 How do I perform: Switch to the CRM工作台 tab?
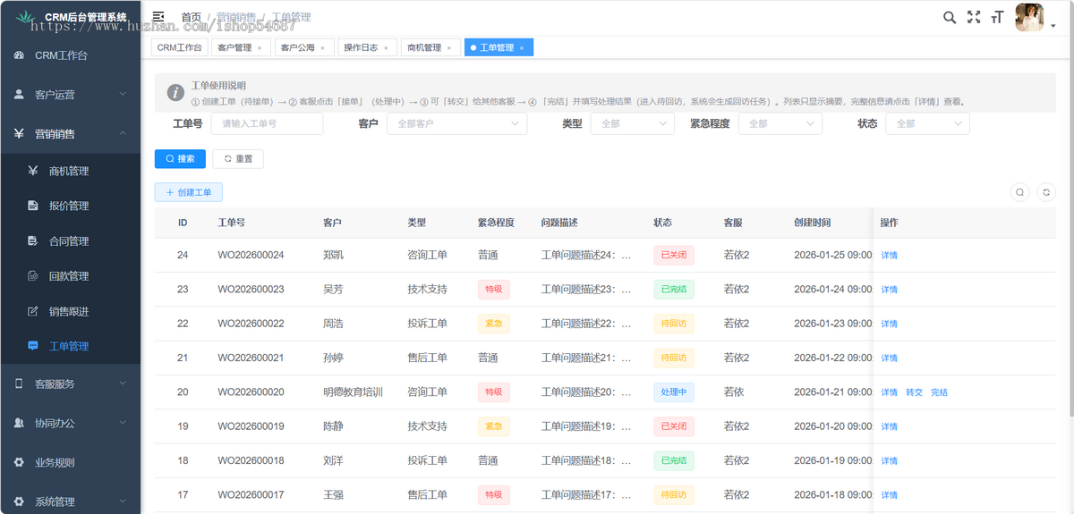[179, 47]
